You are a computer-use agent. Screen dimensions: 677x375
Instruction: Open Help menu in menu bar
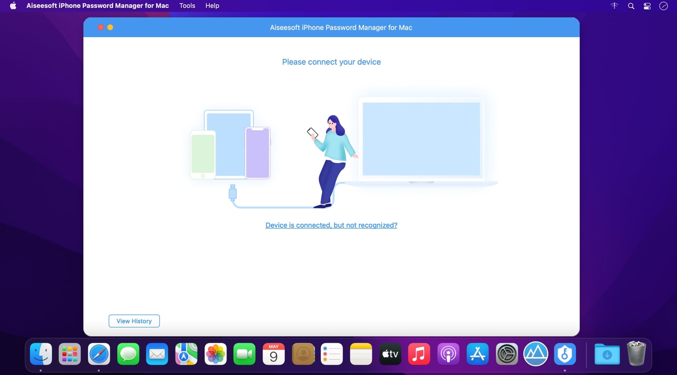pos(212,5)
